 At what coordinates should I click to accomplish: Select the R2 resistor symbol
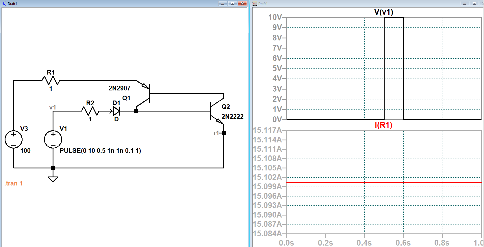pos(90,111)
